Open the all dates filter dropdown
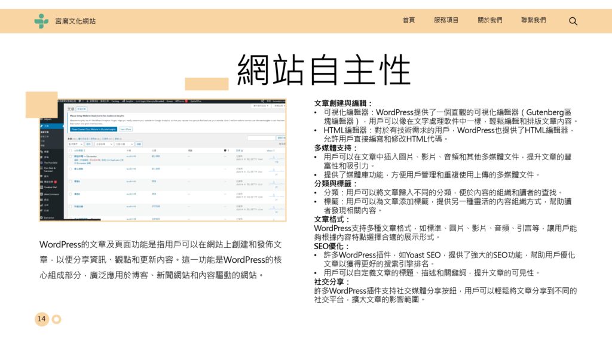612x344 pixels. pyautogui.click(x=103, y=143)
